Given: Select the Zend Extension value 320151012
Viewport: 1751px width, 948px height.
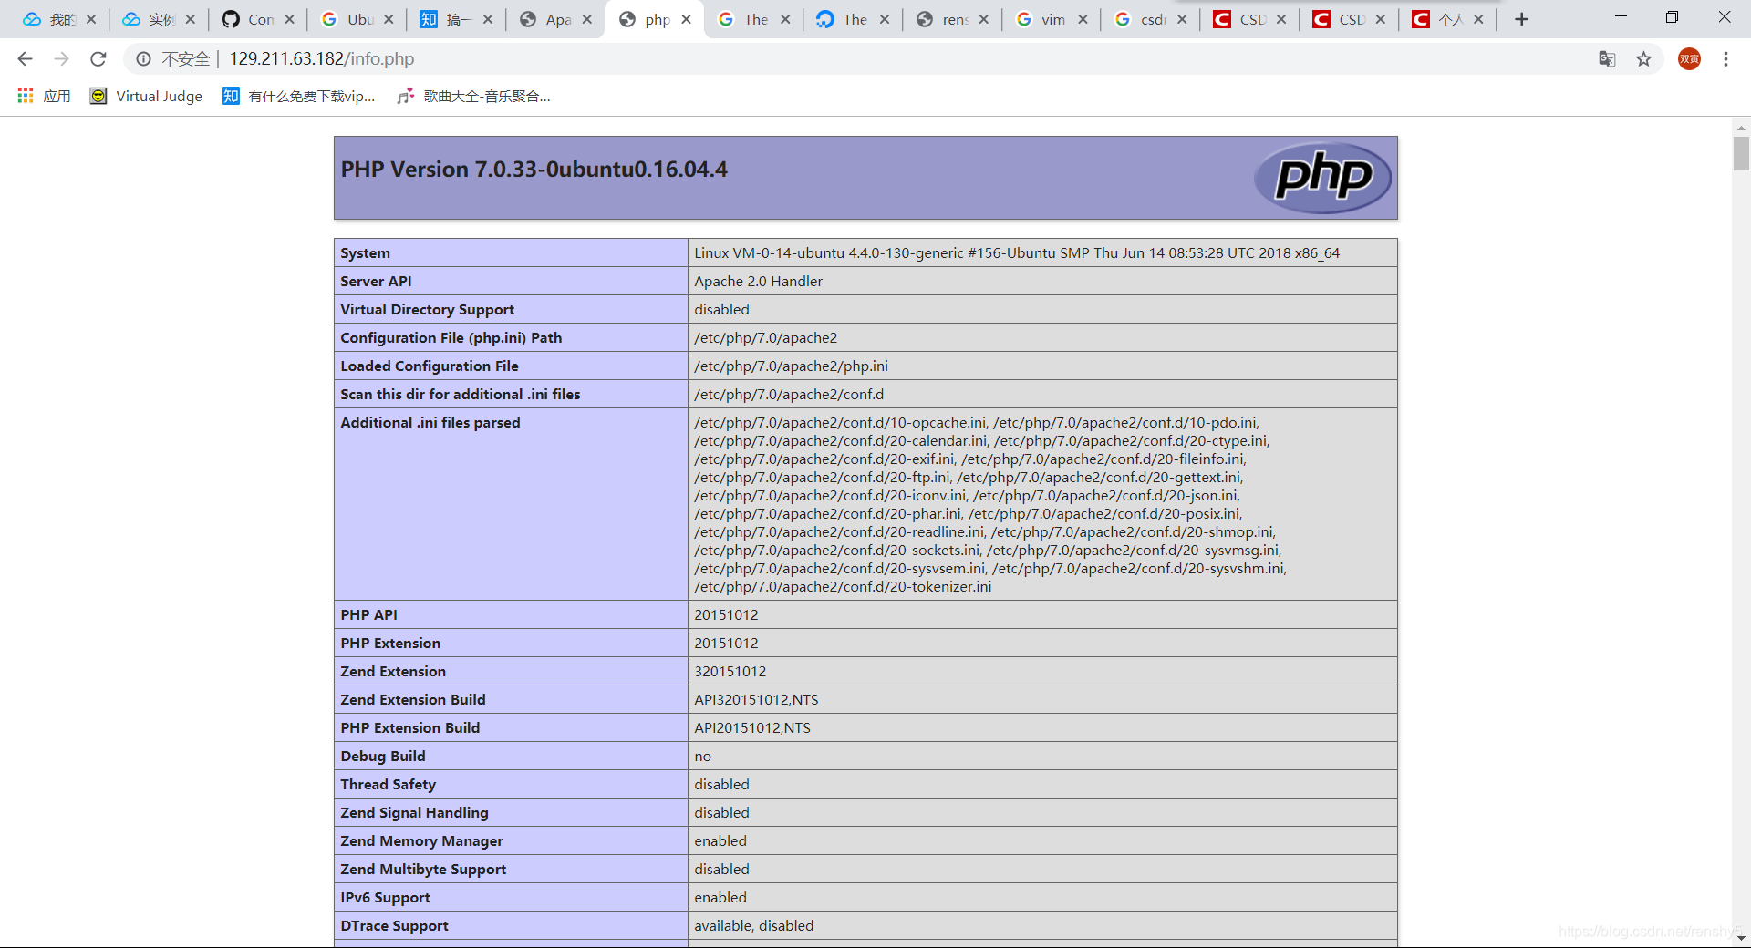Looking at the screenshot, I should (730, 672).
